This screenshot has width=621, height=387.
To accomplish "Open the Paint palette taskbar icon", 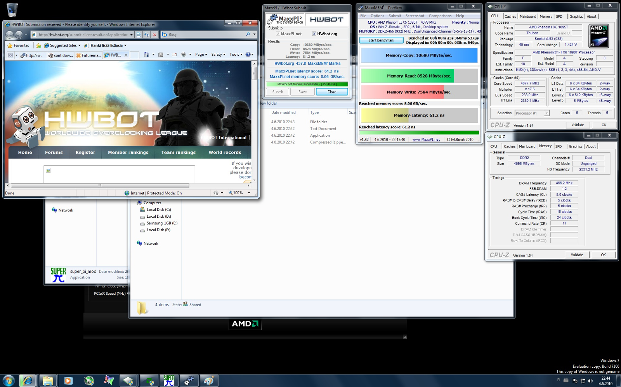I will coord(209,380).
